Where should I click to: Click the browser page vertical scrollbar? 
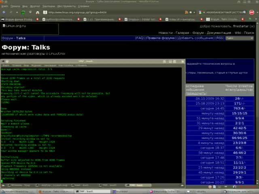[x=257, y=101]
